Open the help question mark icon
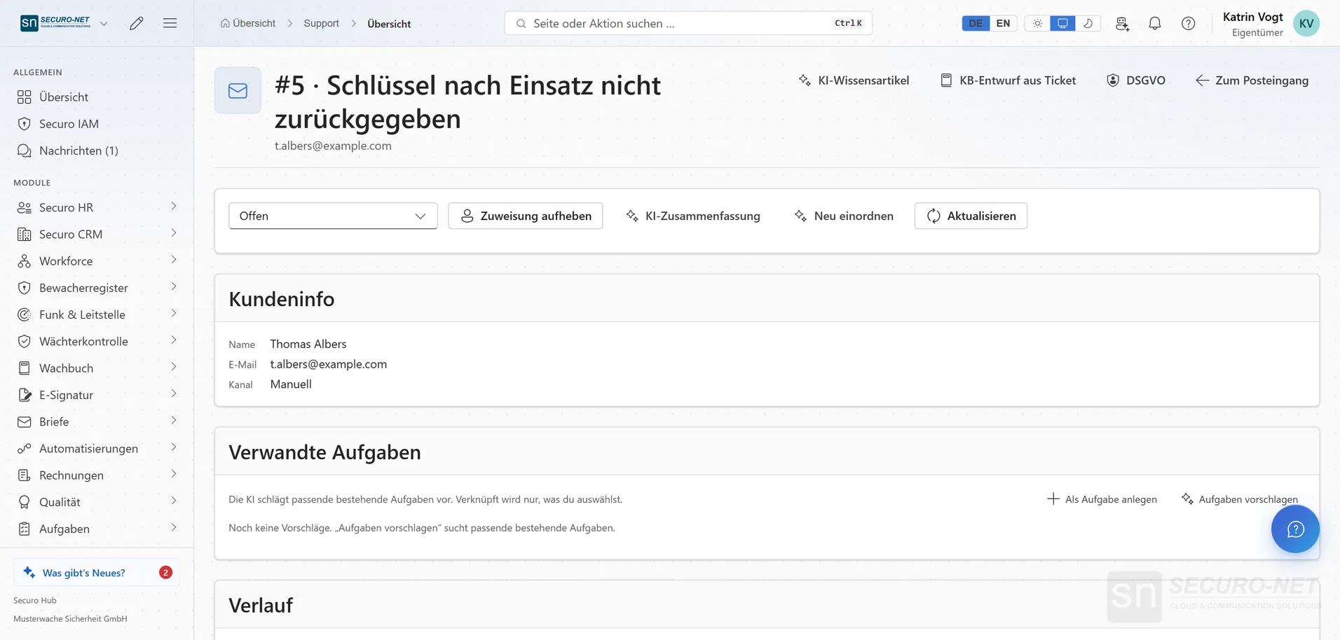 [1189, 23]
